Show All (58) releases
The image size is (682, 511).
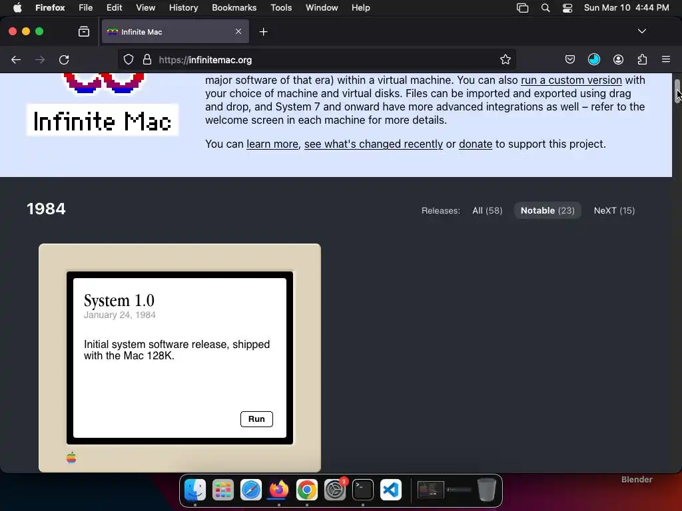coord(487,210)
